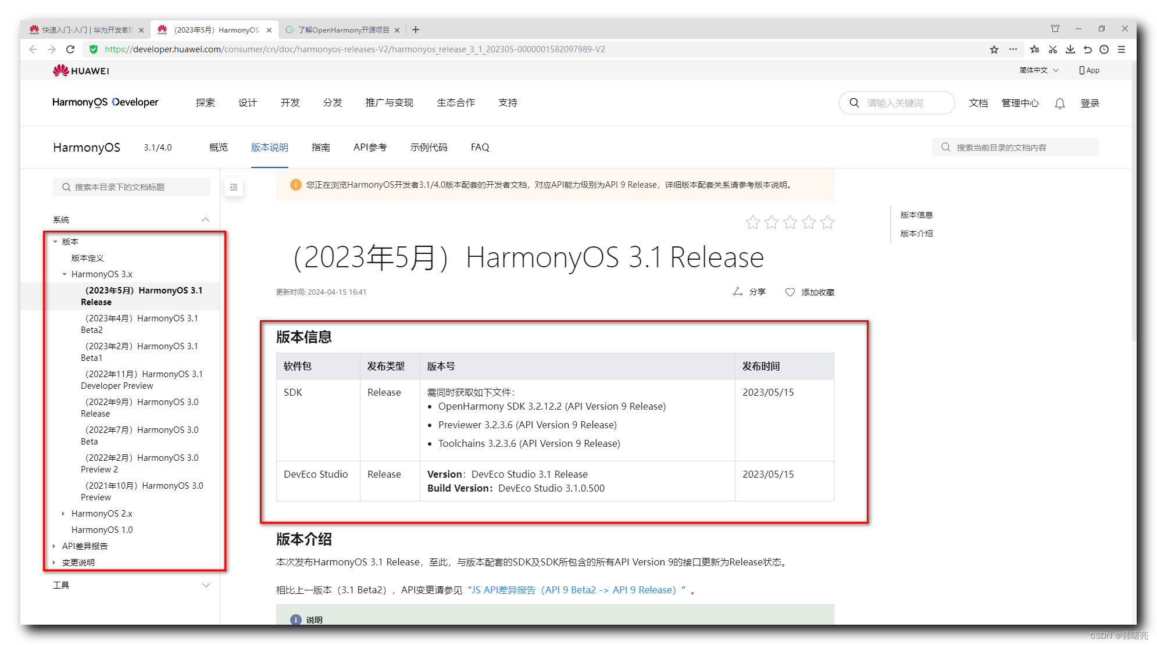Expand the 变更说明 tree node

[x=54, y=562]
